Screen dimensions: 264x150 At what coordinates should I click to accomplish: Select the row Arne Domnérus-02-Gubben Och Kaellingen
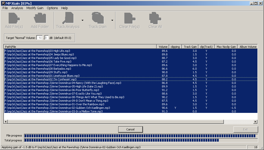click(x=131, y=108)
